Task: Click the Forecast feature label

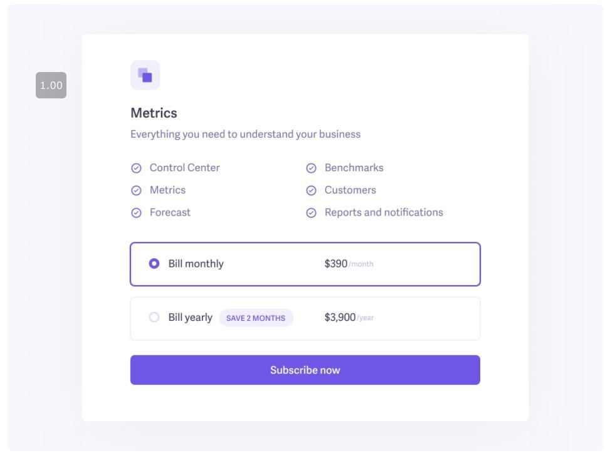Action: [x=170, y=212]
